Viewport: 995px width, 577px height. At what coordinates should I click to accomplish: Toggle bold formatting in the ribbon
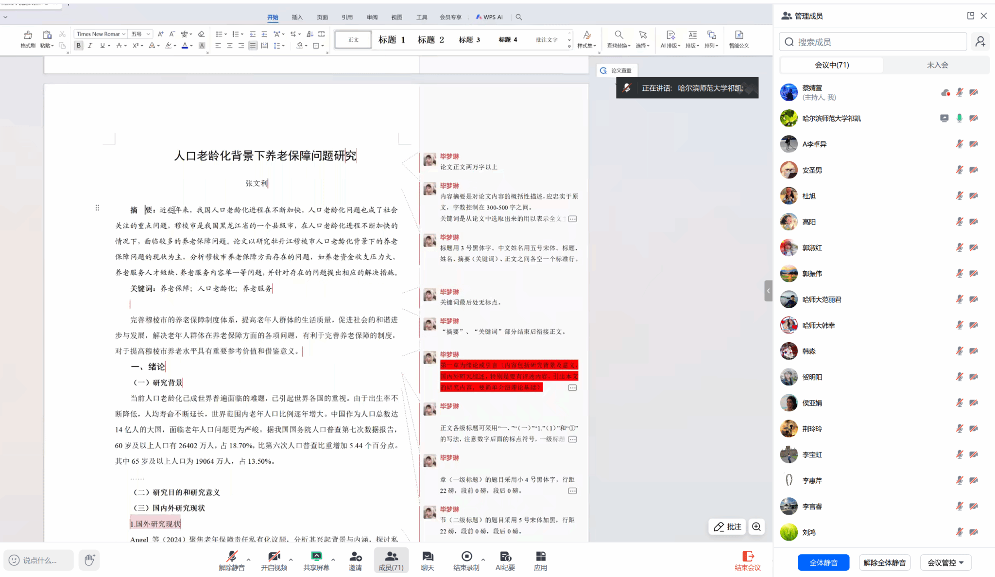click(x=78, y=46)
